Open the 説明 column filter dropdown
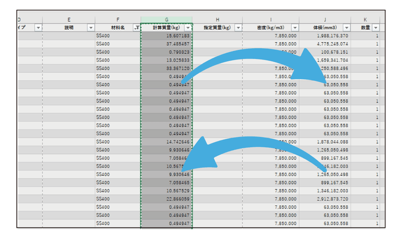This screenshot has height=239, width=402. [x=91, y=28]
